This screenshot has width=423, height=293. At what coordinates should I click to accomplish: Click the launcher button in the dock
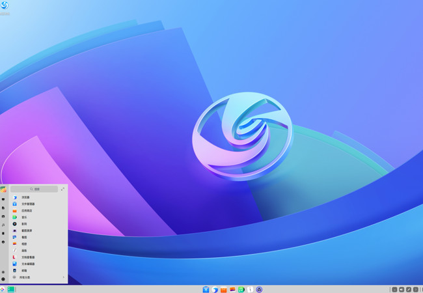(3, 290)
